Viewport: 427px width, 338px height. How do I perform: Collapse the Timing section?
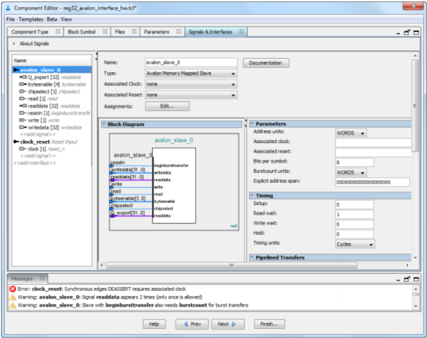252,196
